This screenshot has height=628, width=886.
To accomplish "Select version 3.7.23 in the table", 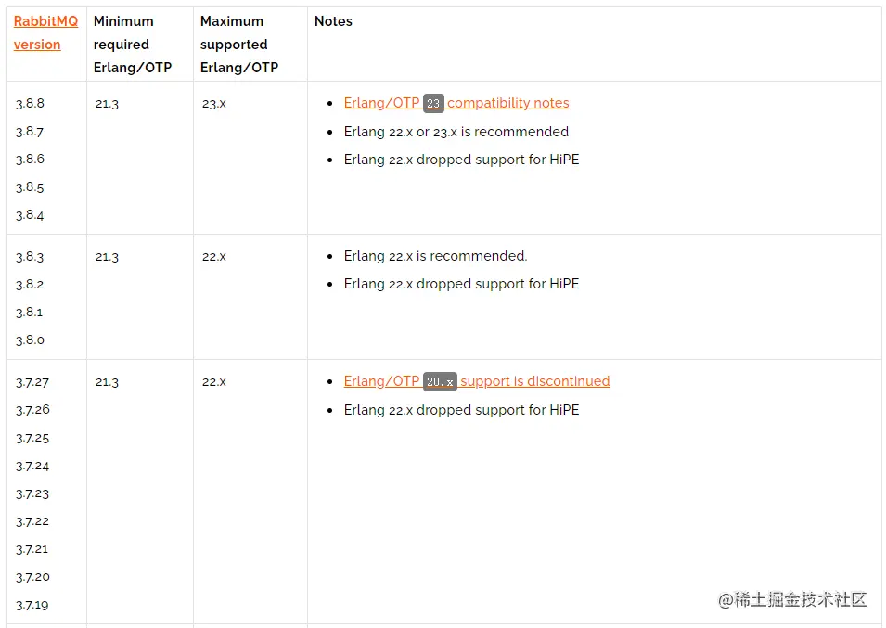I will tap(32, 493).
